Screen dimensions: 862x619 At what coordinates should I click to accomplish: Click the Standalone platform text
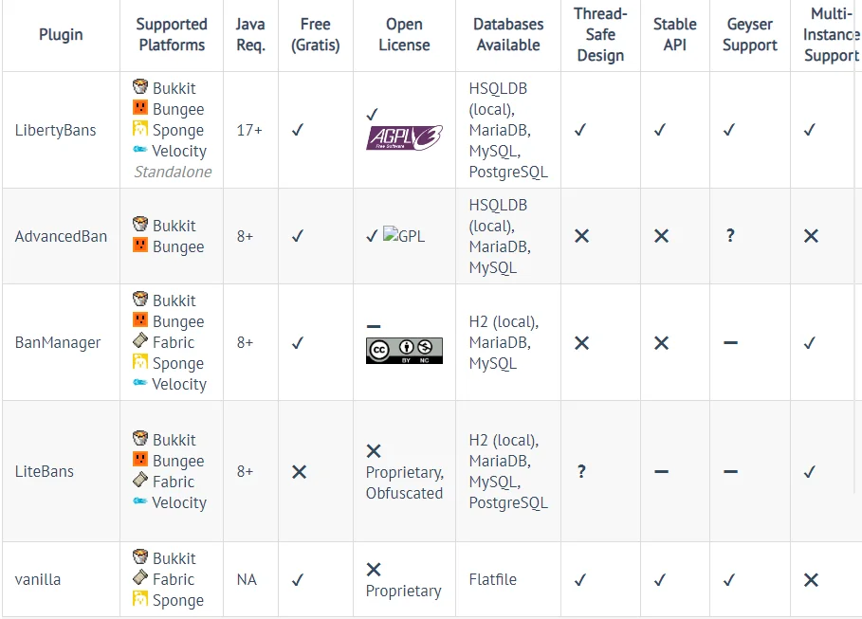tap(173, 172)
